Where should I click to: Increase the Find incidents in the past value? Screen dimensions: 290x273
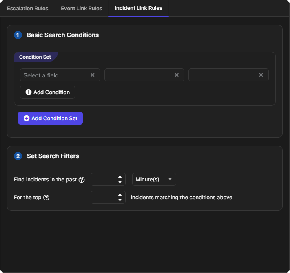[x=120, y=176]
